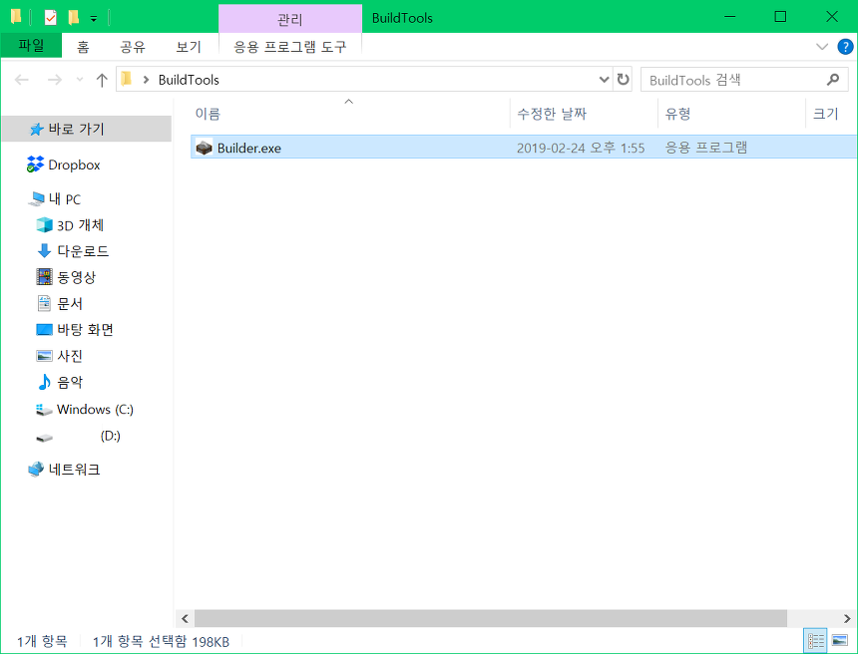This screenshot has width=858, height=654.
Task: Open help with the question mark icon
Action: 845,47
